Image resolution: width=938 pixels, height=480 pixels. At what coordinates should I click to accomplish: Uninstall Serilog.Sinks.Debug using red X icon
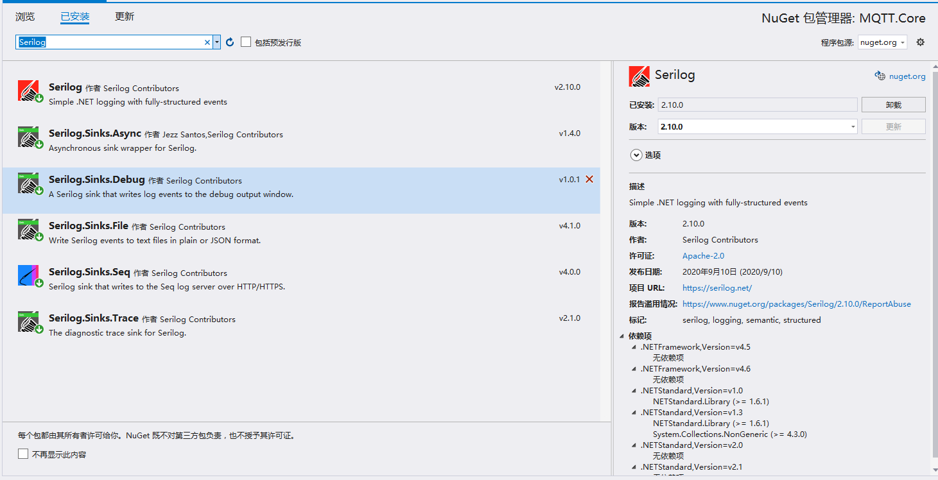click(x=589, y=180)
